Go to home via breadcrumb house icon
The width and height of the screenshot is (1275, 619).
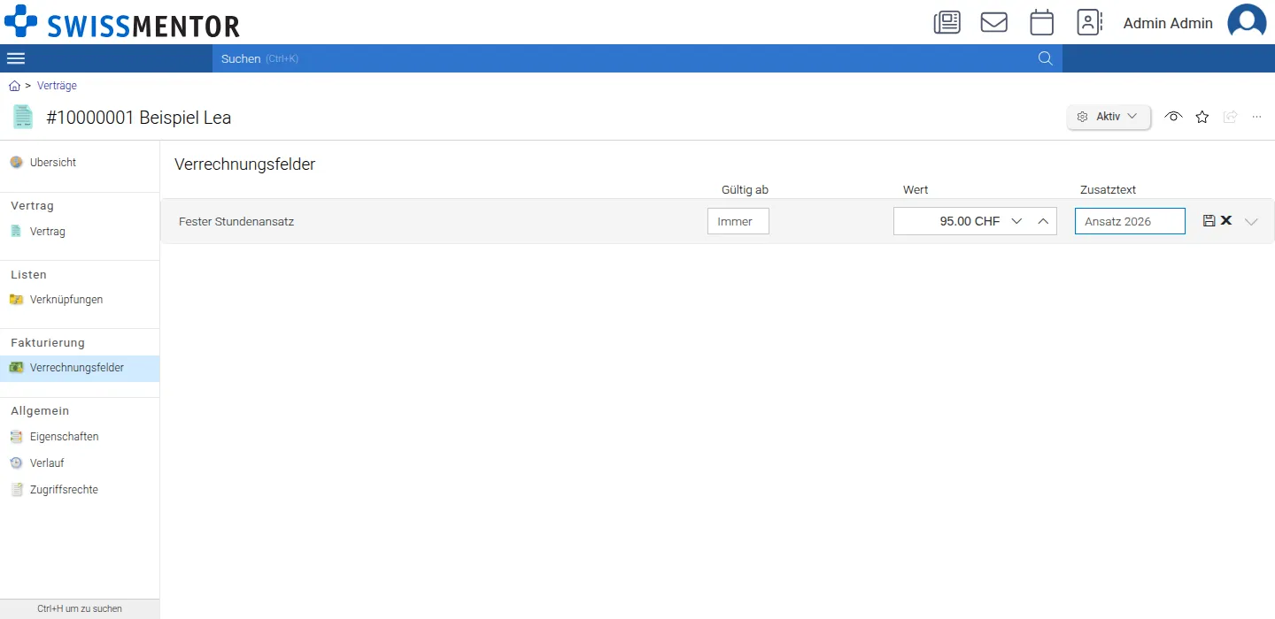14,86
